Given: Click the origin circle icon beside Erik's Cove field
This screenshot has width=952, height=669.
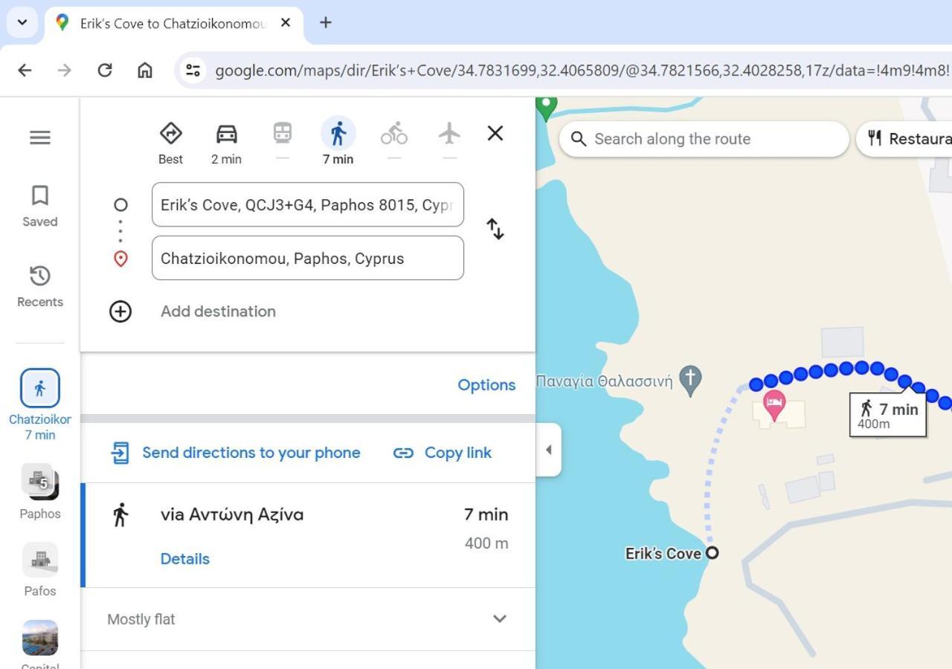Looking at the screenshot, I should pos(120,204).
